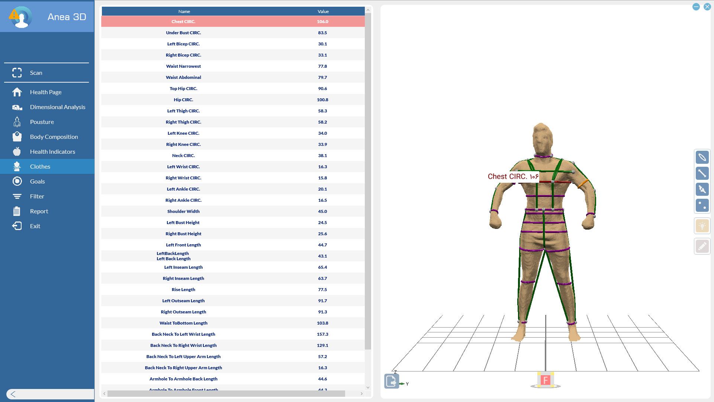
Task: Click the warning triangle notification icon
Action: click(14, 15)
